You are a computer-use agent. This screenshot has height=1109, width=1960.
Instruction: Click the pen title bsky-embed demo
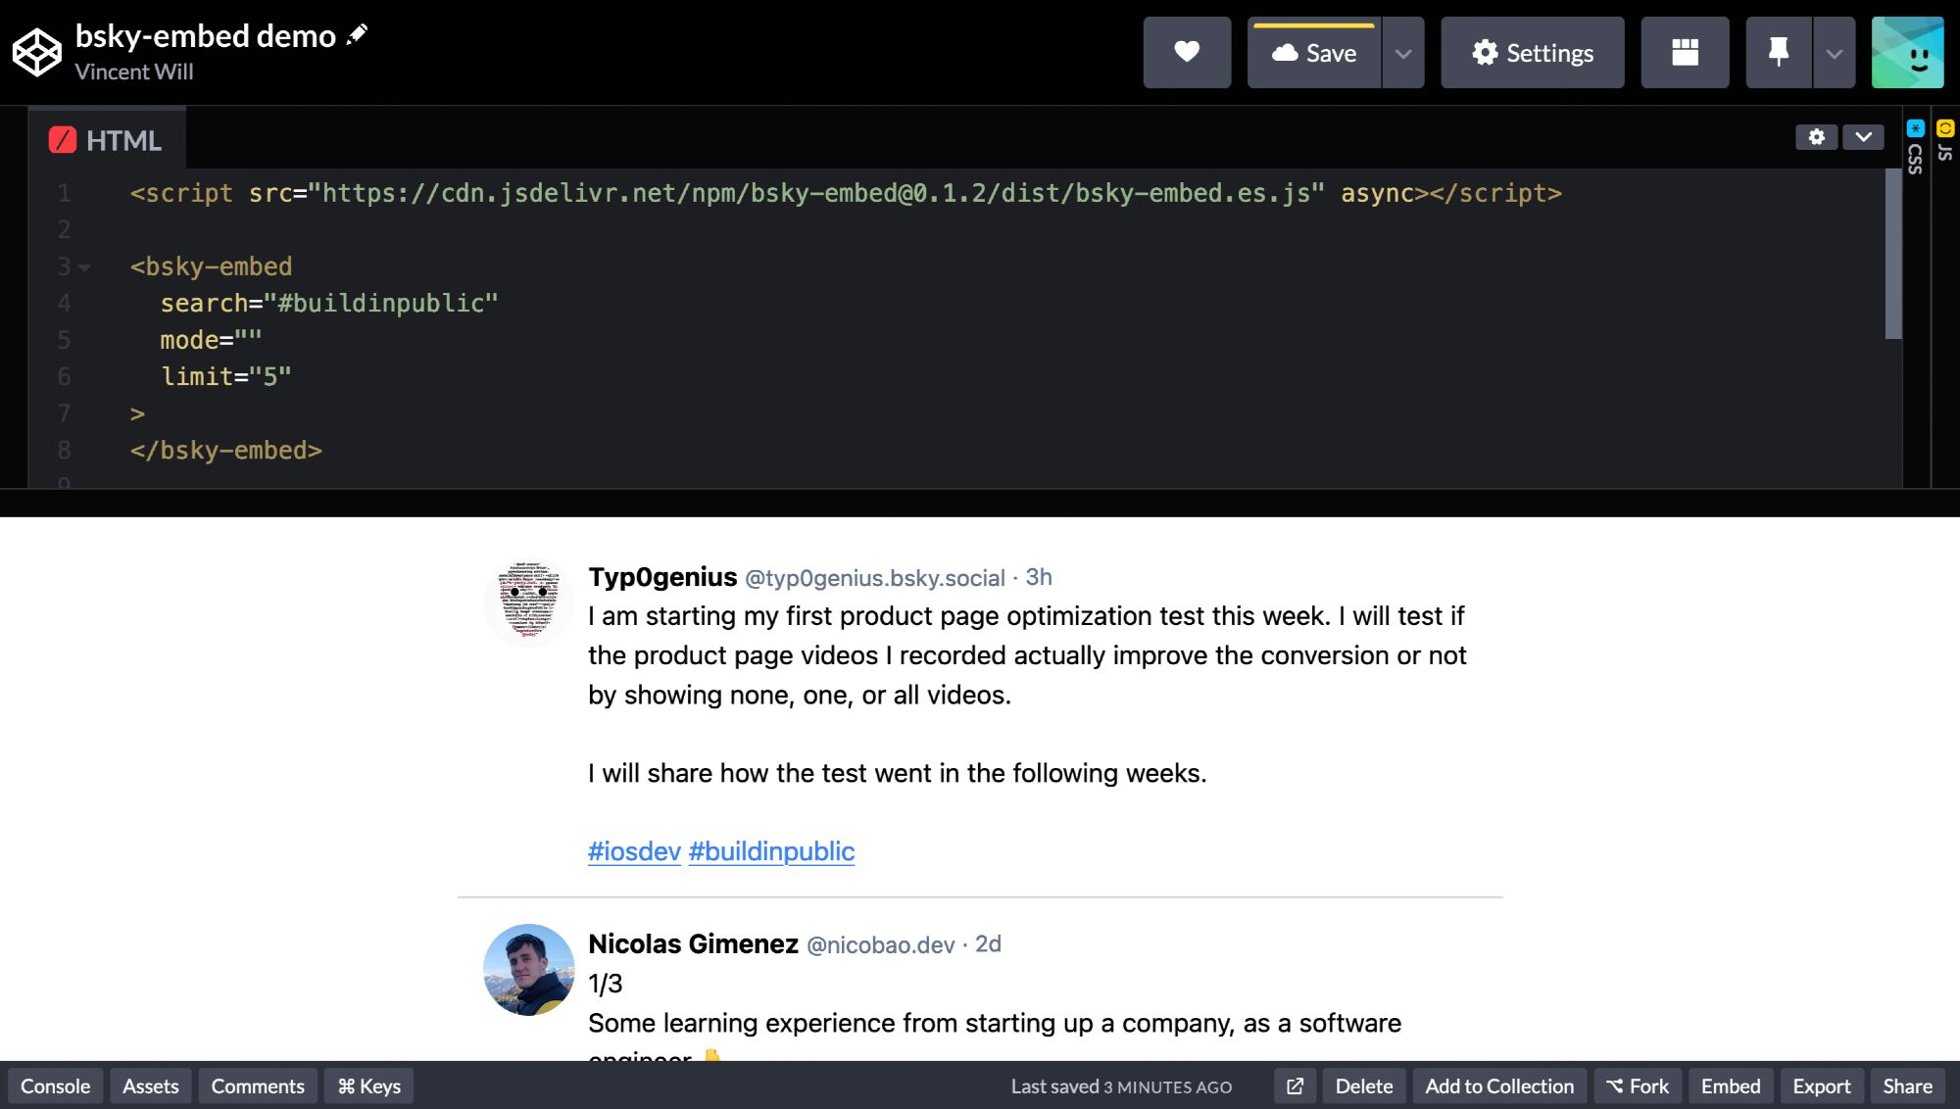[x=206, y=35]
